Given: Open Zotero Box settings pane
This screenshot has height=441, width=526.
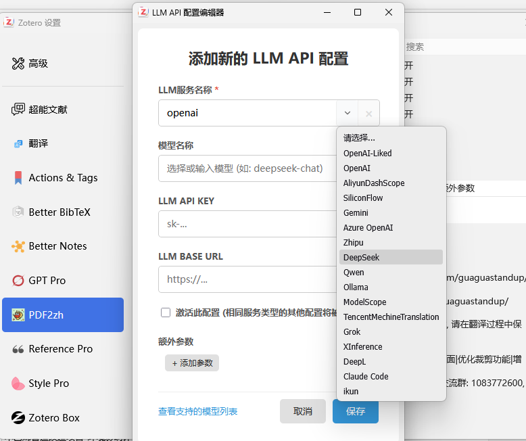Looking at the screenshot, I should click(63, 417).
